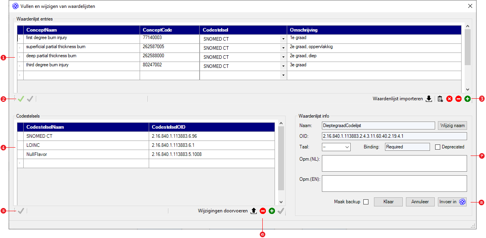Open Codestelsel dropdown for third degree burn injury
486x238 pixels.
pyautogui.click(x=283, y=66)
